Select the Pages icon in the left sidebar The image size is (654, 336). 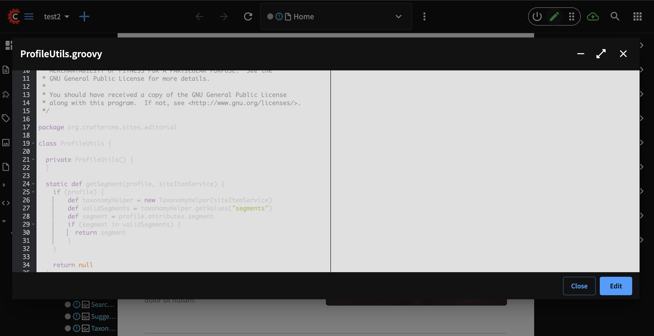point(6,70)
